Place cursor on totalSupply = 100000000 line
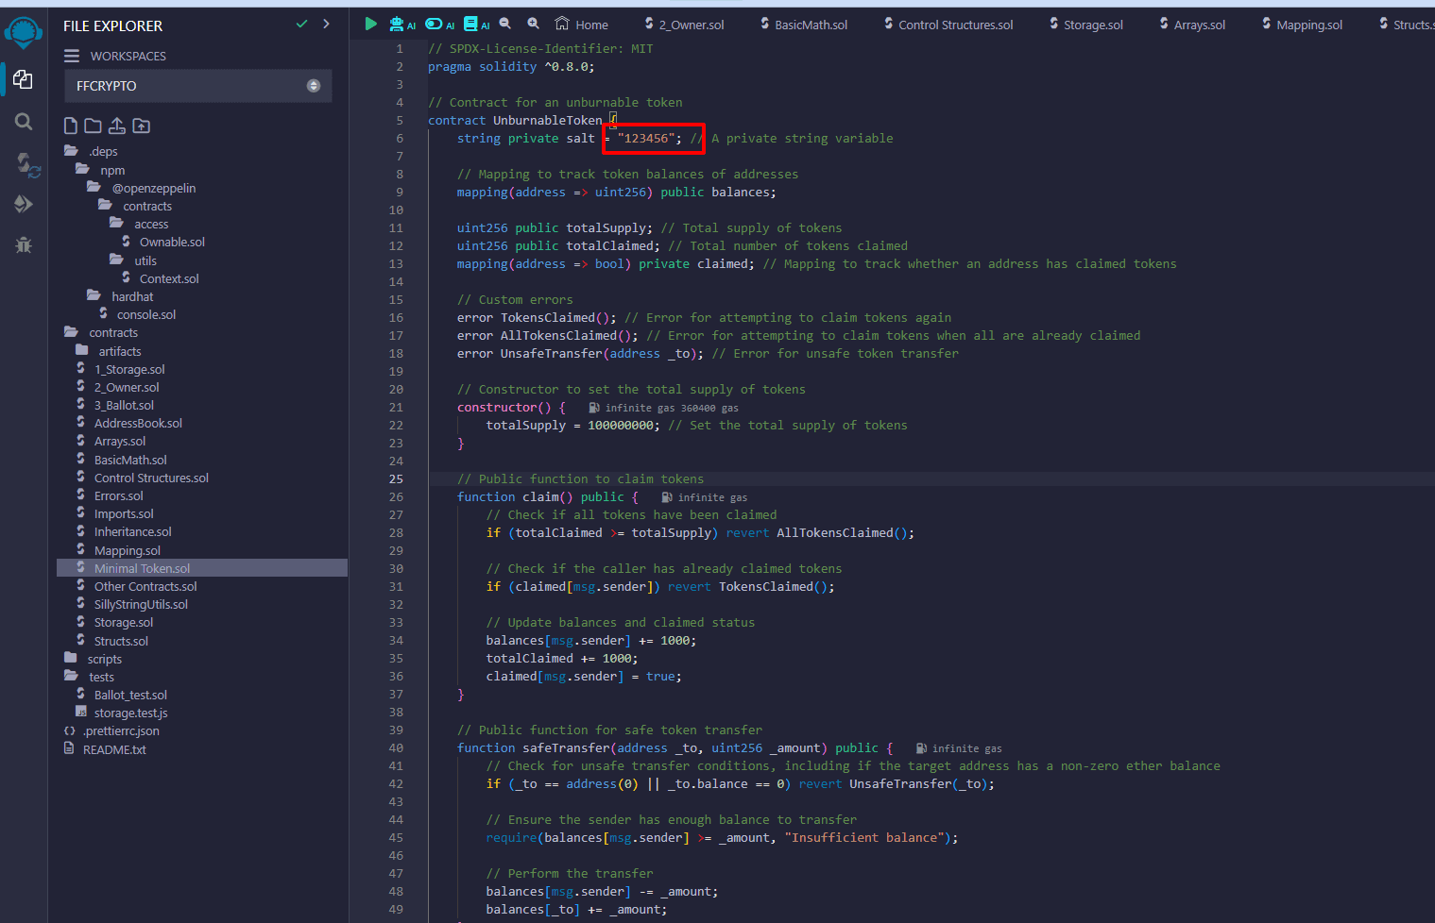This screenshot has height=923, width=1435. [696, 425]
